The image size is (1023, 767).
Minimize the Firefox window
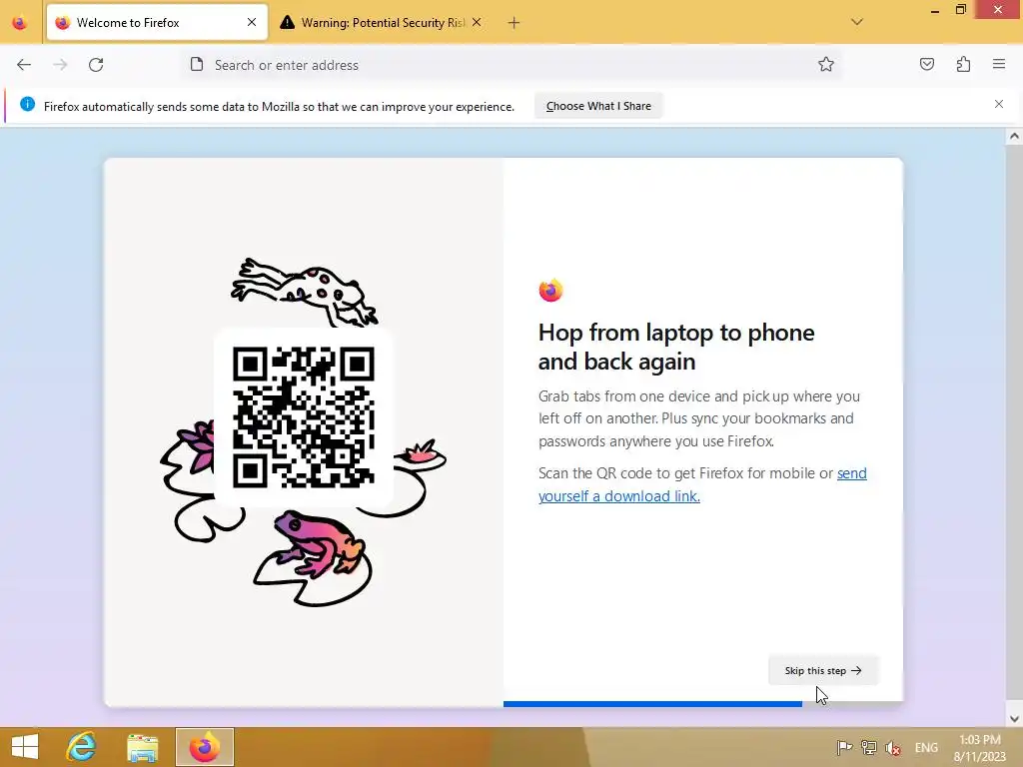coord(935,10)
